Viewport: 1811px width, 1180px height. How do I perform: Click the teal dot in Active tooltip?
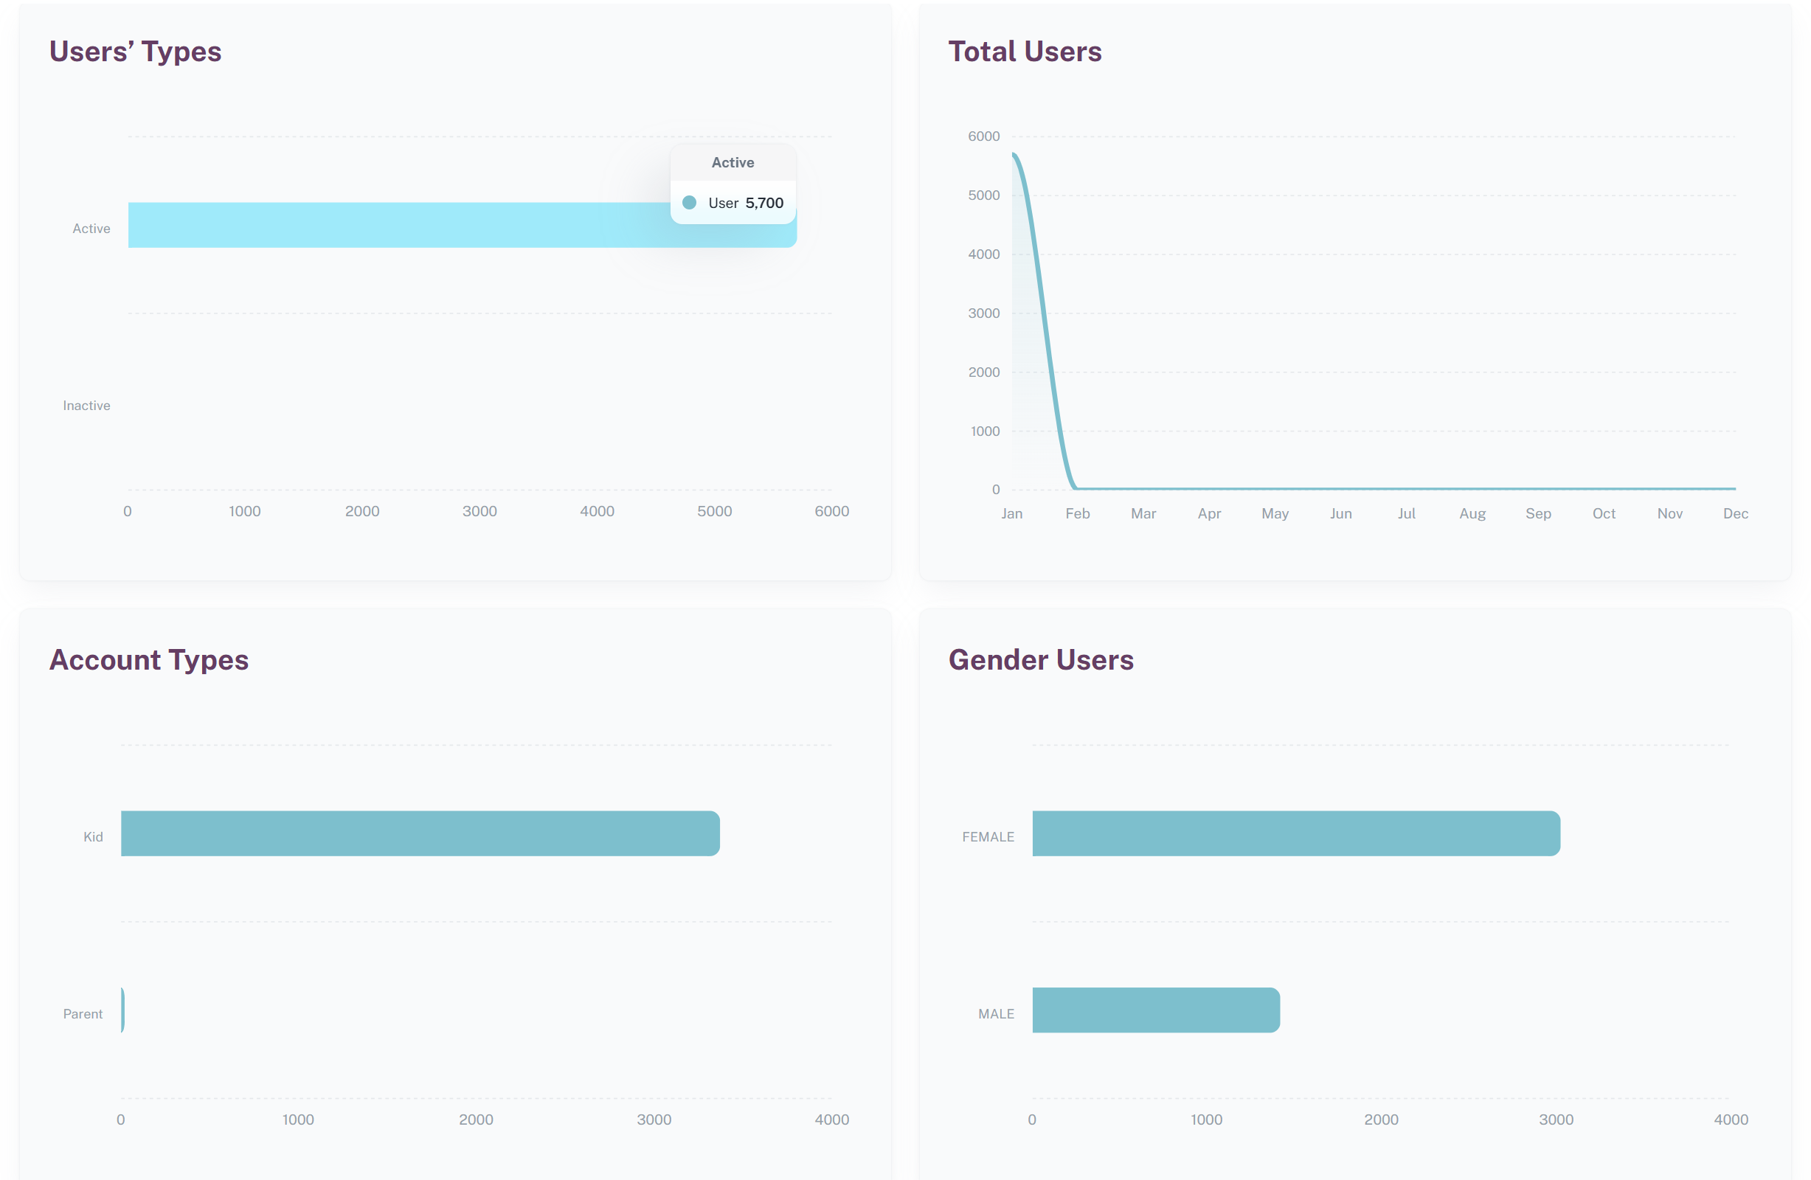[x=690, y=202]
